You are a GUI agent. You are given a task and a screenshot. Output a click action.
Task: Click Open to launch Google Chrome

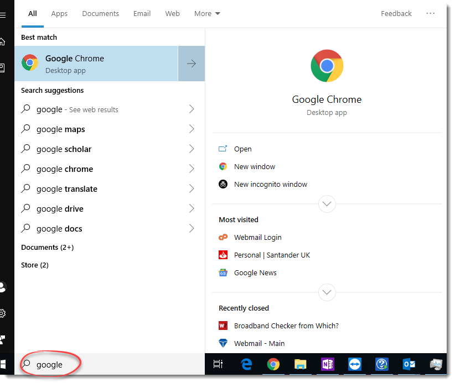242,149
